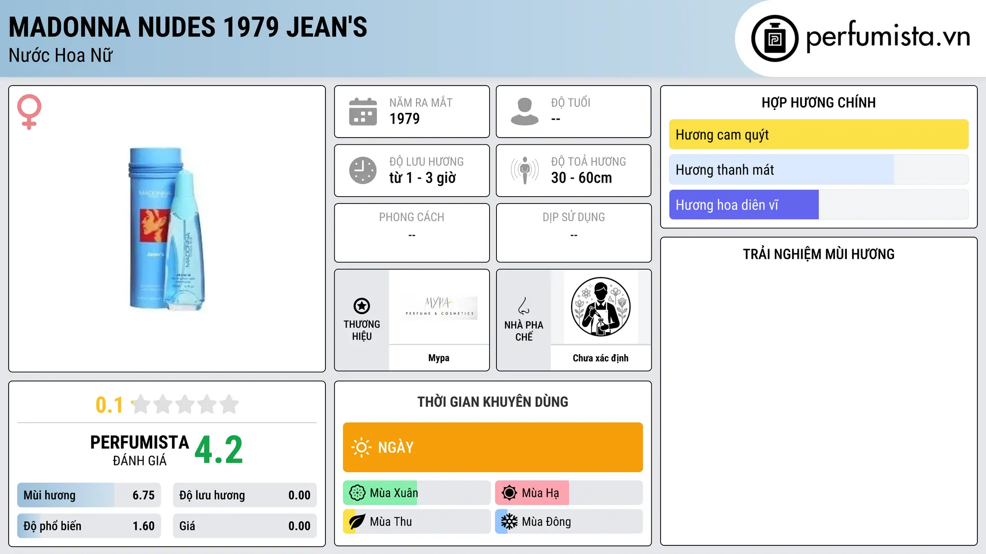Viewport: 986px width, 554px height.
Task: Click the launch year value 1979
Action: 404,119
